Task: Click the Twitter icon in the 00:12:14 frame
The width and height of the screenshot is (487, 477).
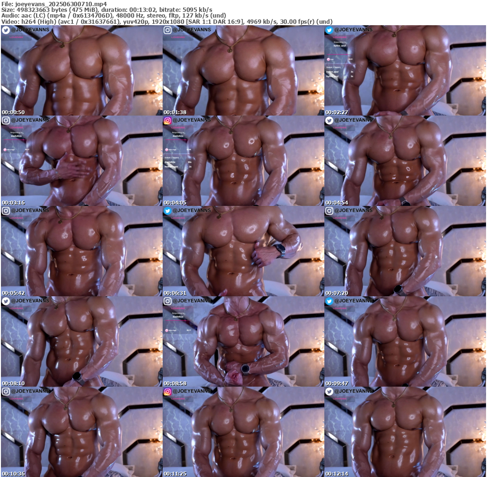Action: coord(329,391)
